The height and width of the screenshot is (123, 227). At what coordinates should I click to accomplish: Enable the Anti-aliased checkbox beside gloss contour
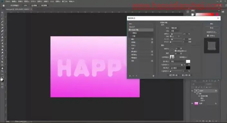point(178,57)
